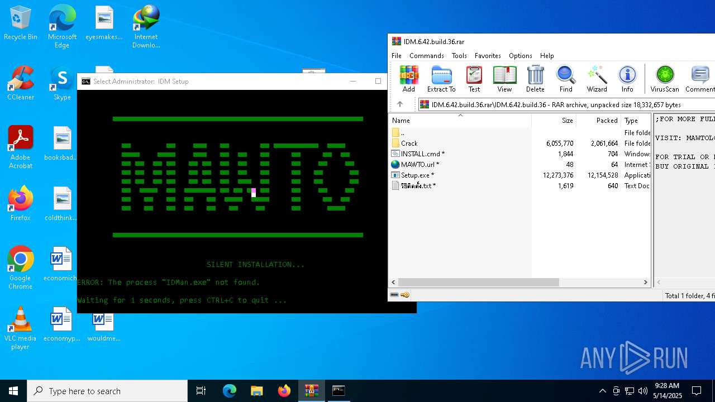Sort archive list by Name column
This screenshot has width=715, height=402.
coord(460,121)
